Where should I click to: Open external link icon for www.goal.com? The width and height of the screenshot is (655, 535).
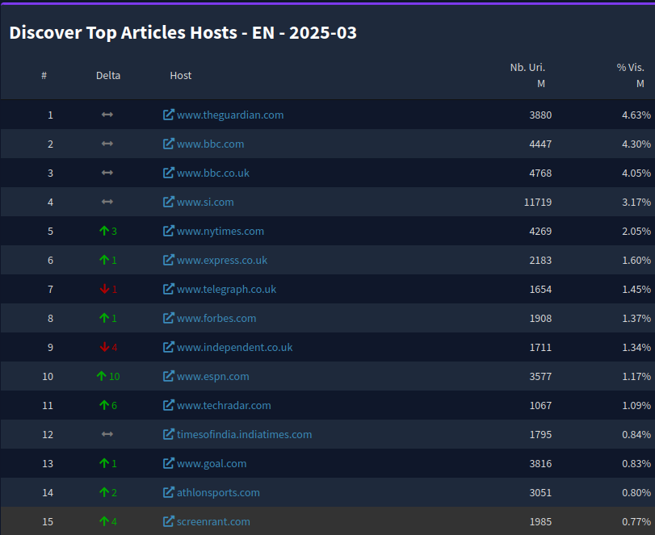click(x=168, y=463)
